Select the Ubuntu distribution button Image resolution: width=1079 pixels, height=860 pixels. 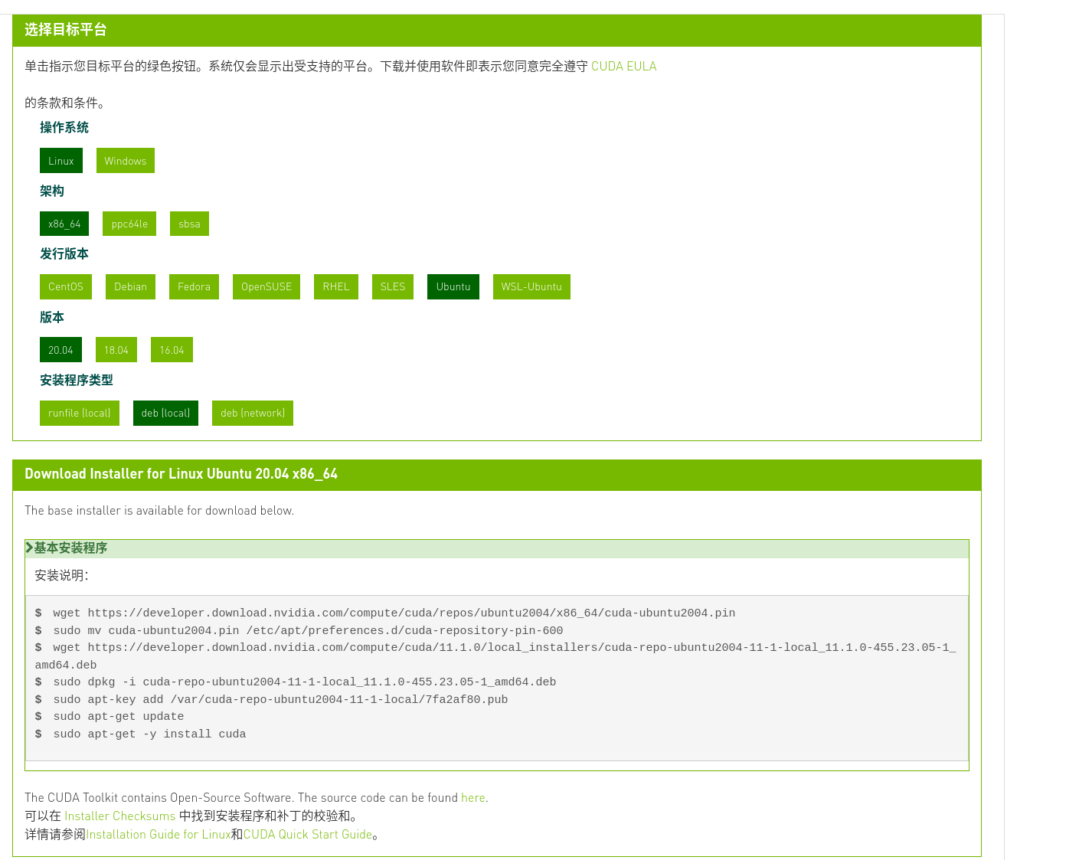(x=453, y=286)
